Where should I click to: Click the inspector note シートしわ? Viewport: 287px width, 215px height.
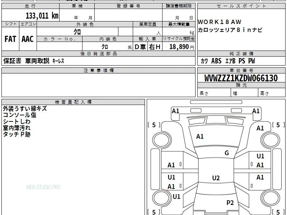click(17, 121)
